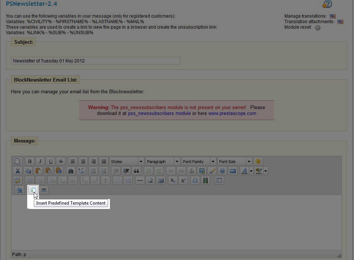This screenshot has width=354, height=260.
Task: Insert horizontal rule line icon
Action: pyautogui.click(x=140, y=180)
